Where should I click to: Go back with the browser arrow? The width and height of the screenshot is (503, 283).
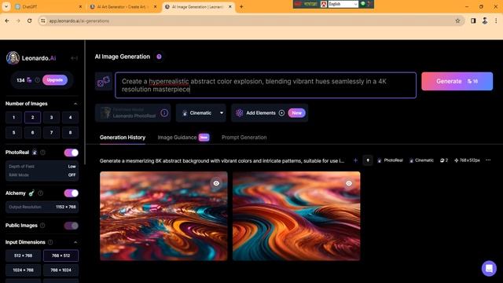point(7,21)
